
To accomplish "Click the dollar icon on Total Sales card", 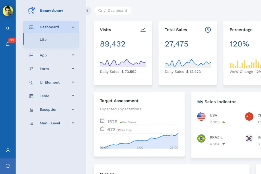I will (208, 30).
